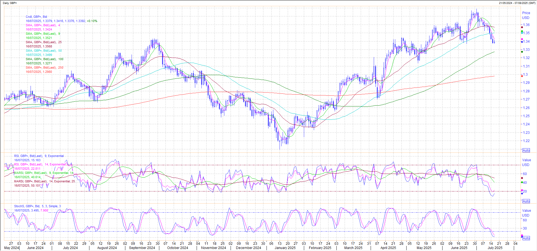Screen dimensions: 537x251
Task: Select the RSI 9 value 15.163
Action: point(36,160)
